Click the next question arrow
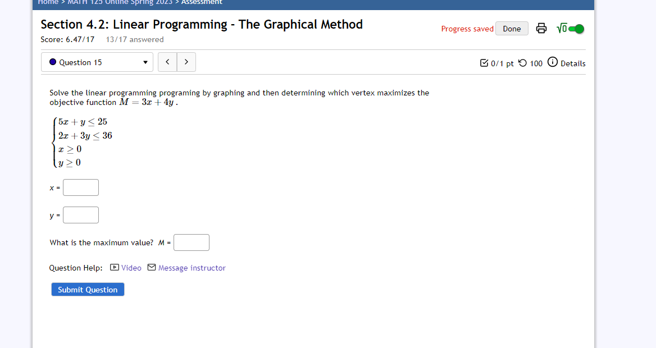Image resolution: width=656 pixels, height=348 pixels. (186, 62)
